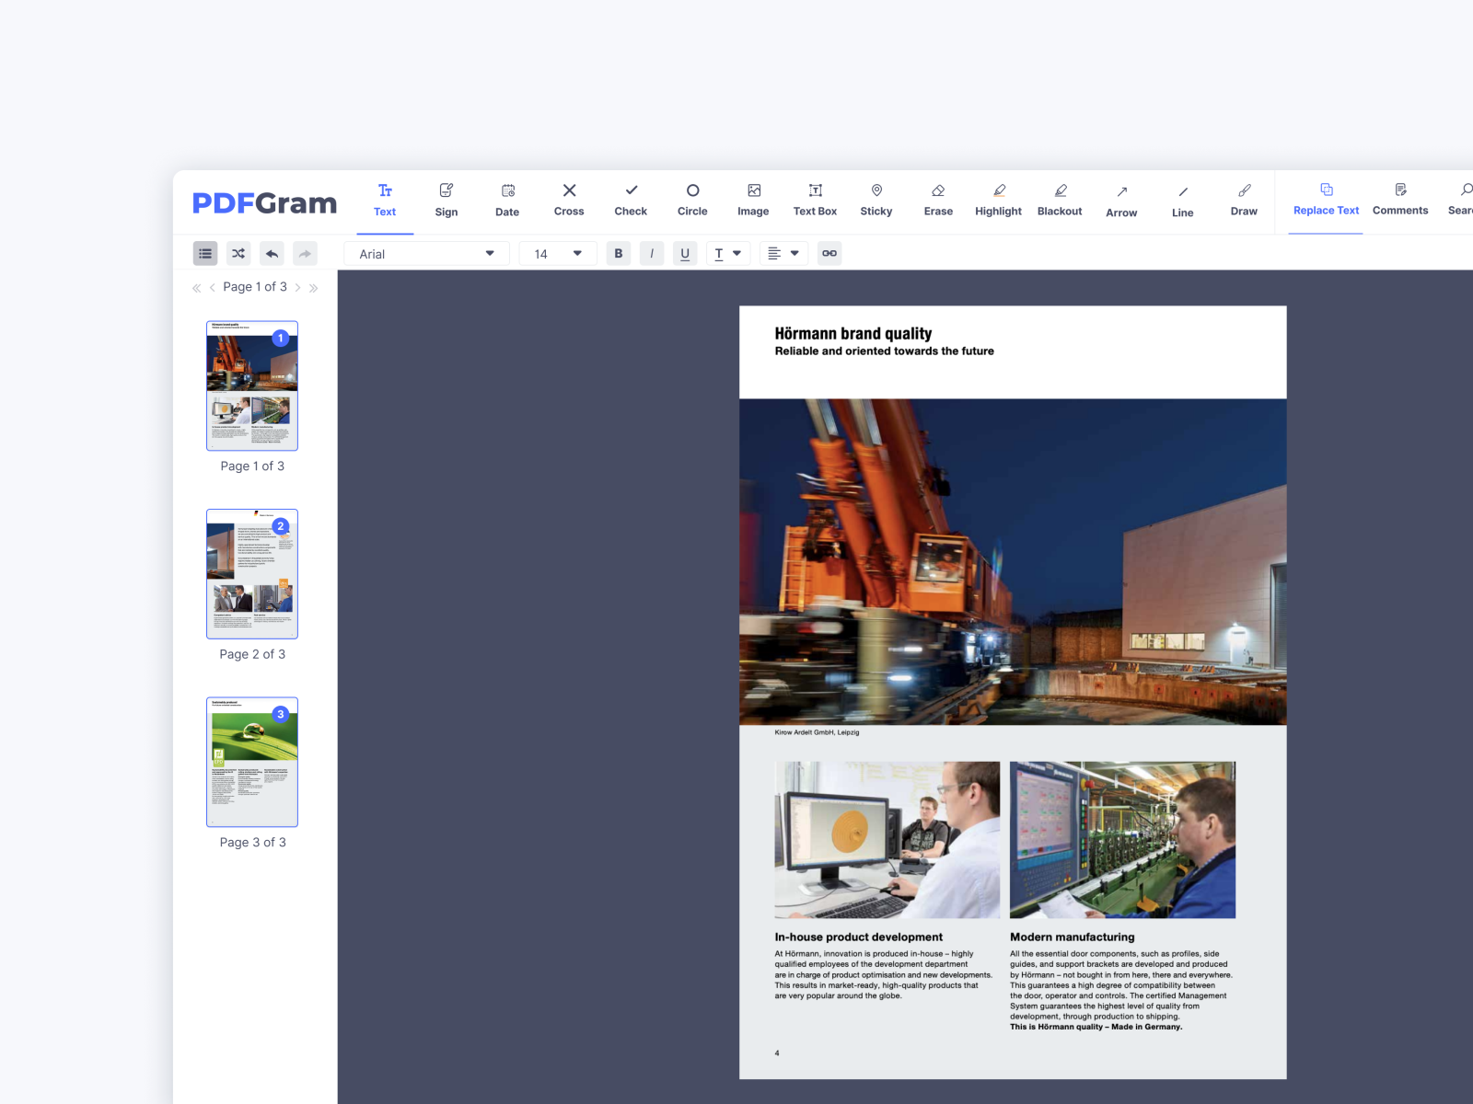Image resolution: width=1473 pixels, height=1104 pixels.
Task: Select the Line tool
Action: coord(1183,200)
